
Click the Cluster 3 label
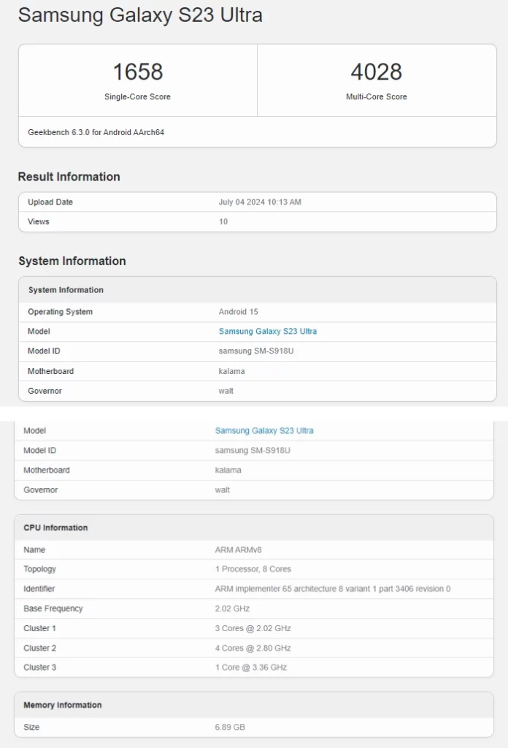[39, 667]
